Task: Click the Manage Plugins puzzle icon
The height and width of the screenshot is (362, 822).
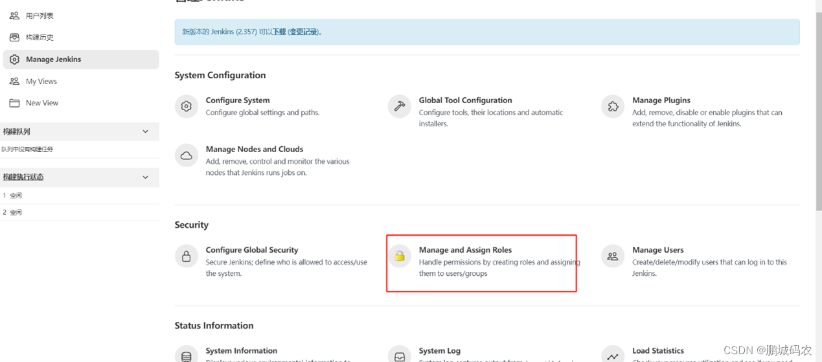Action: pyautogui.click(x=613, y=106)
